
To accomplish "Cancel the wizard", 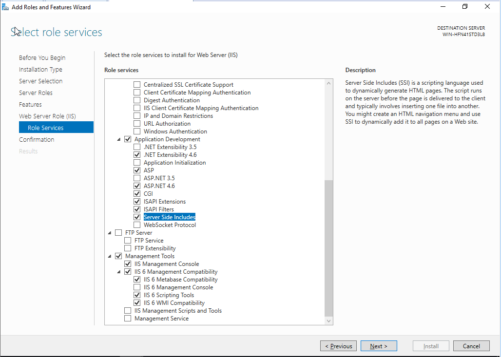I will [471, 346].
